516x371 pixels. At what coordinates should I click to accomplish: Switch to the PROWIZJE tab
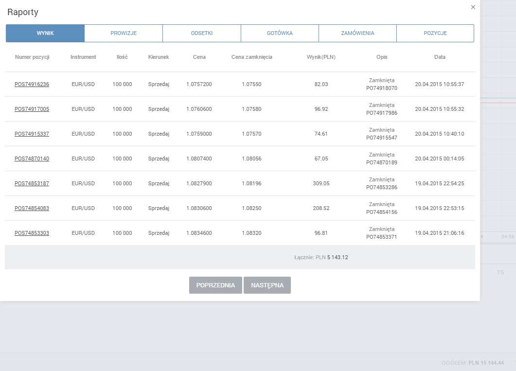pyautogui.click(x=124, y=34)
